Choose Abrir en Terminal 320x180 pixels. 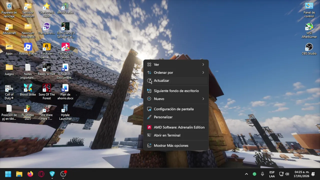pos(176,135)
